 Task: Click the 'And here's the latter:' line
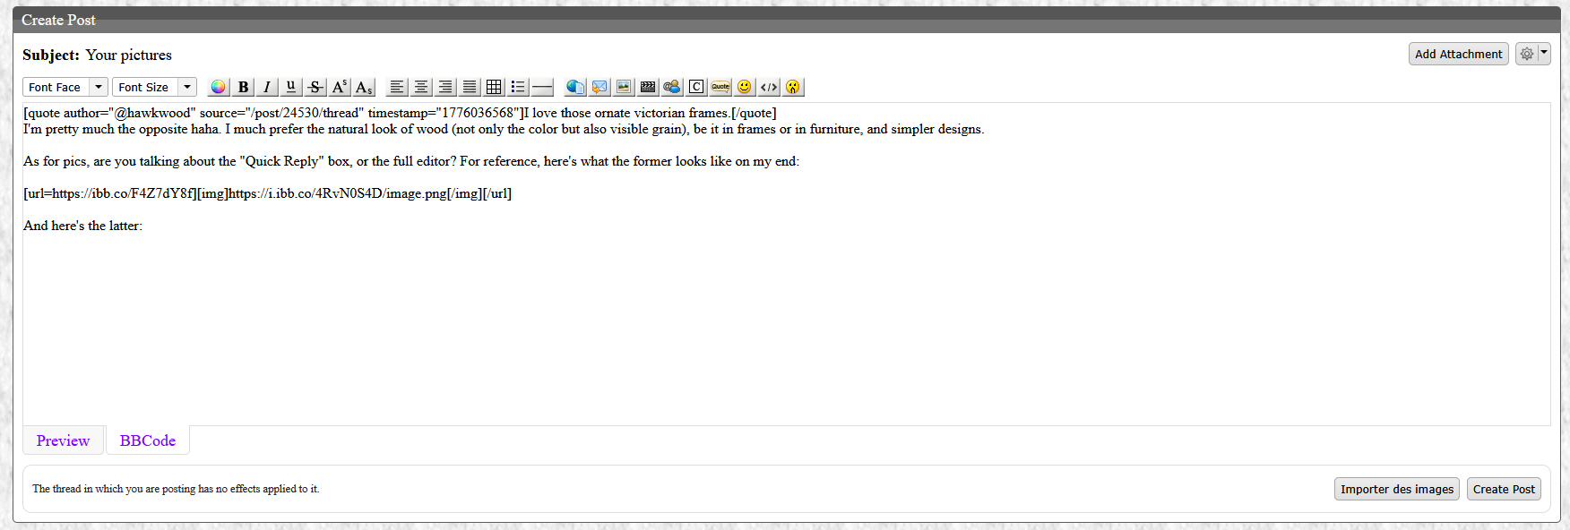point(82,226)
